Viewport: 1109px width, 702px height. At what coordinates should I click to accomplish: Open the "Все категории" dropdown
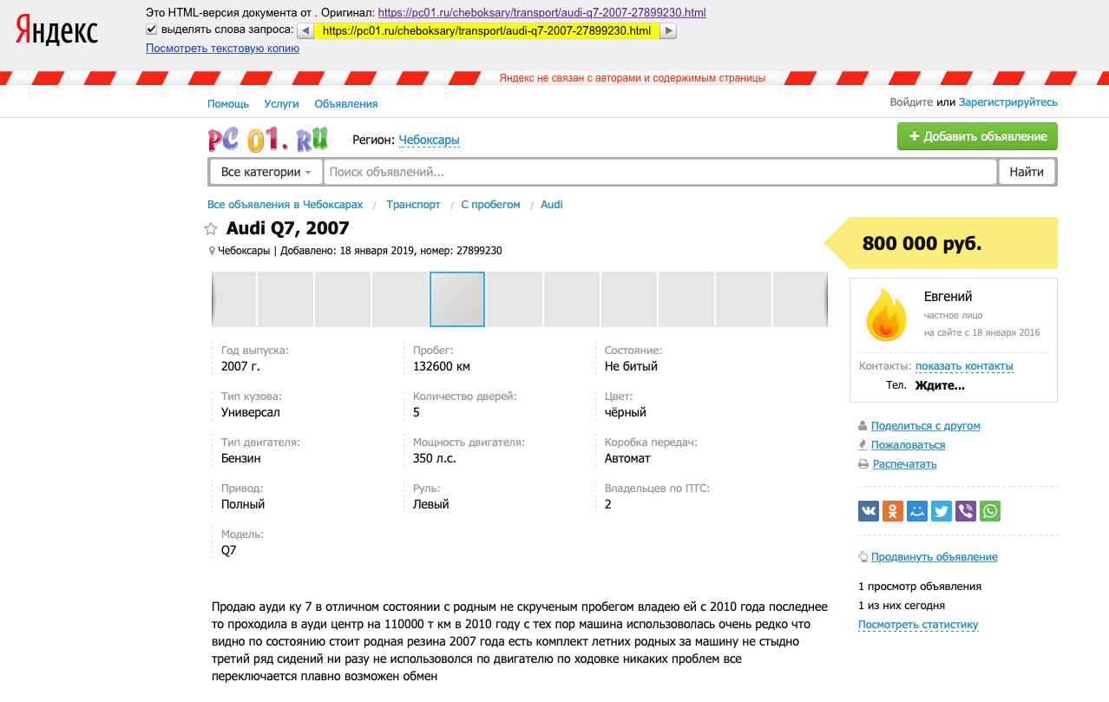(x=266, y=172)
